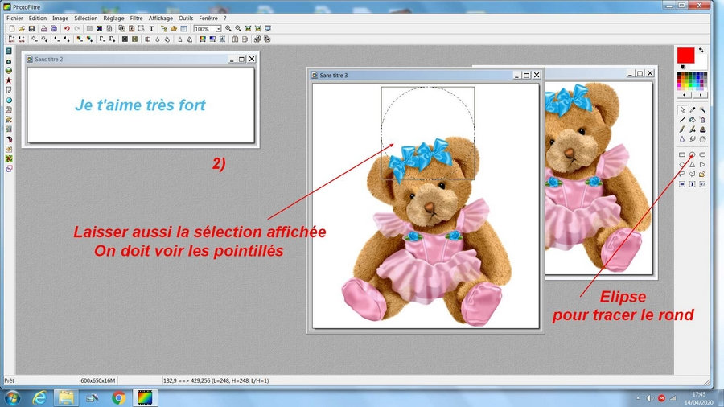Choose the hand Scroll tool
Viewport: 724px width, 407px height.
(702, 139)
